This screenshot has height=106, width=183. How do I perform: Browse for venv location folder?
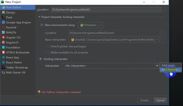[163, 33]
